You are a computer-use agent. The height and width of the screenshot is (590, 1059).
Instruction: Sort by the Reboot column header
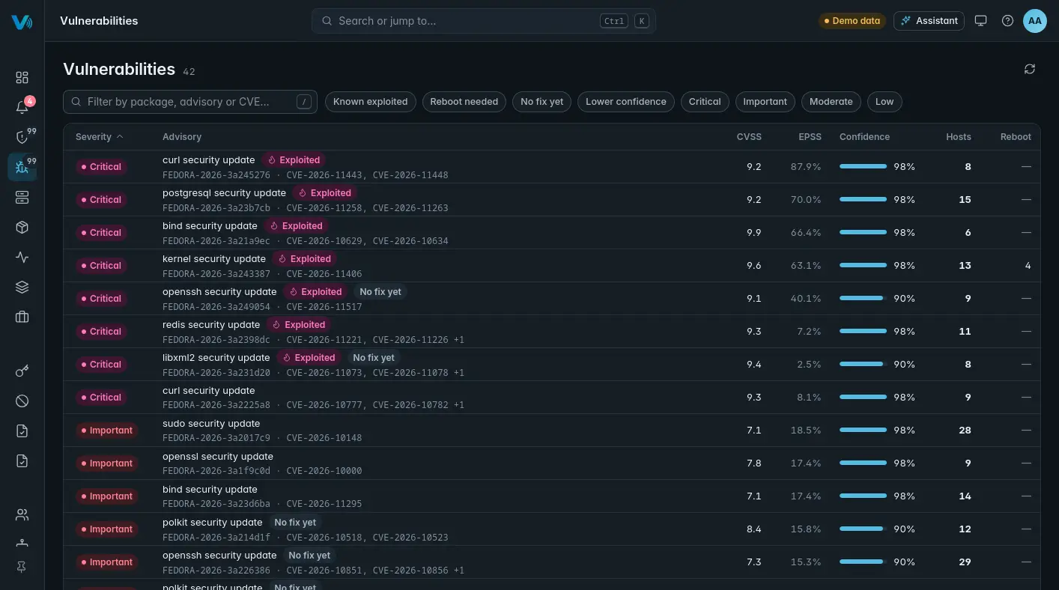click(x=1016, y=137)
